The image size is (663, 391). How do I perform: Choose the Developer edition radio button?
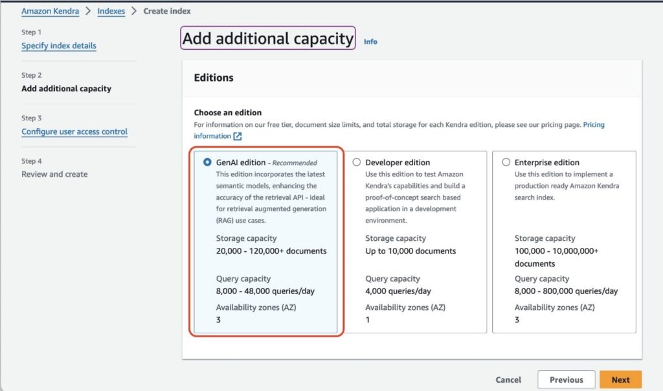click(x=356, y=162)
